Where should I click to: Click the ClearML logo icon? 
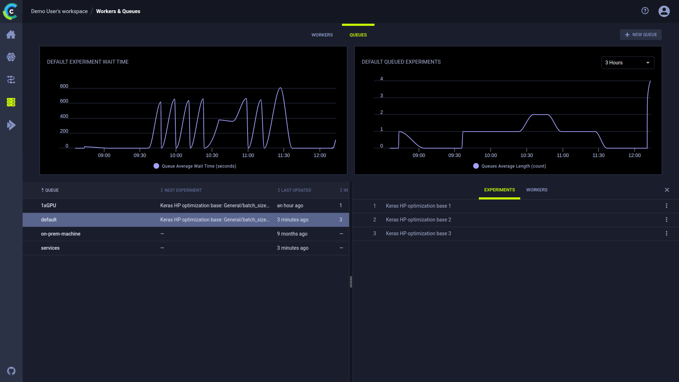click(x=11, y=11)
